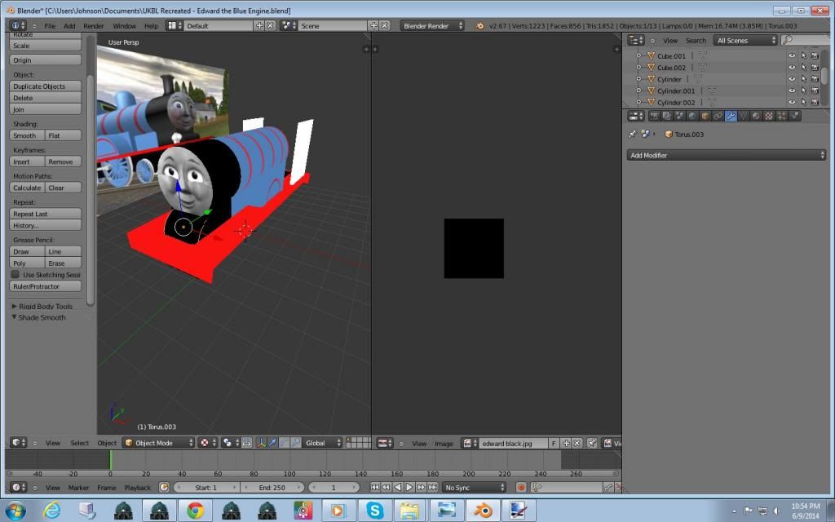Open the Texture properties tab
Image resolution: width=835 pixels, height=522 pixels.
coord(769,116)
